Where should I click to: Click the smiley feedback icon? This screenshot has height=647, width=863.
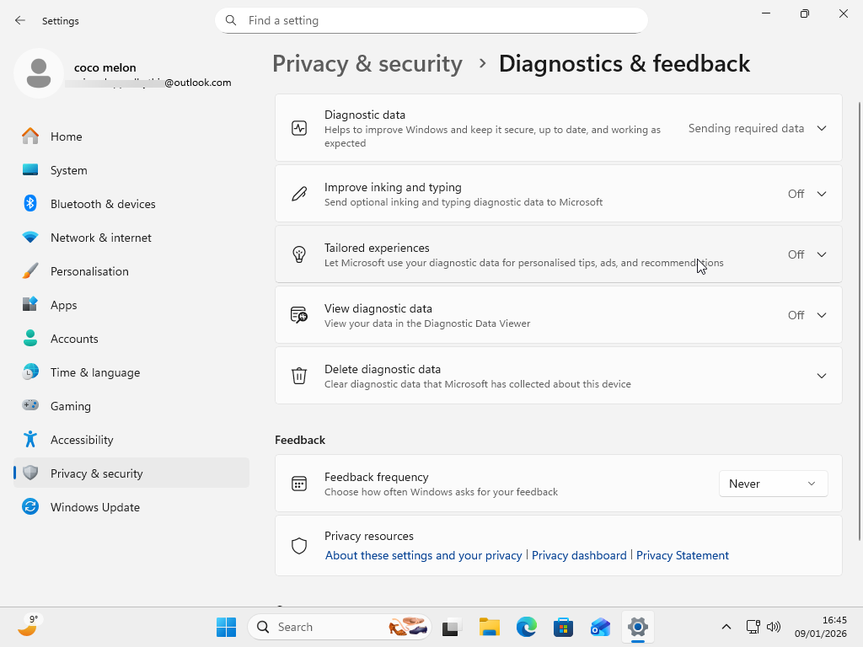pyautogui.click(x=299, y=483)
